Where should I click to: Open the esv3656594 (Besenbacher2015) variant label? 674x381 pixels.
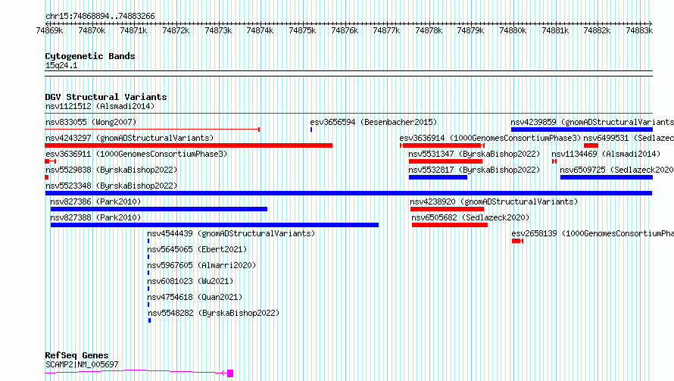tap(373, 122)
